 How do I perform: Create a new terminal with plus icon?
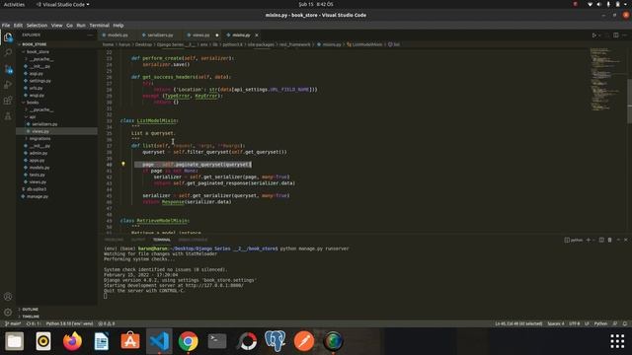click(589, 240)
